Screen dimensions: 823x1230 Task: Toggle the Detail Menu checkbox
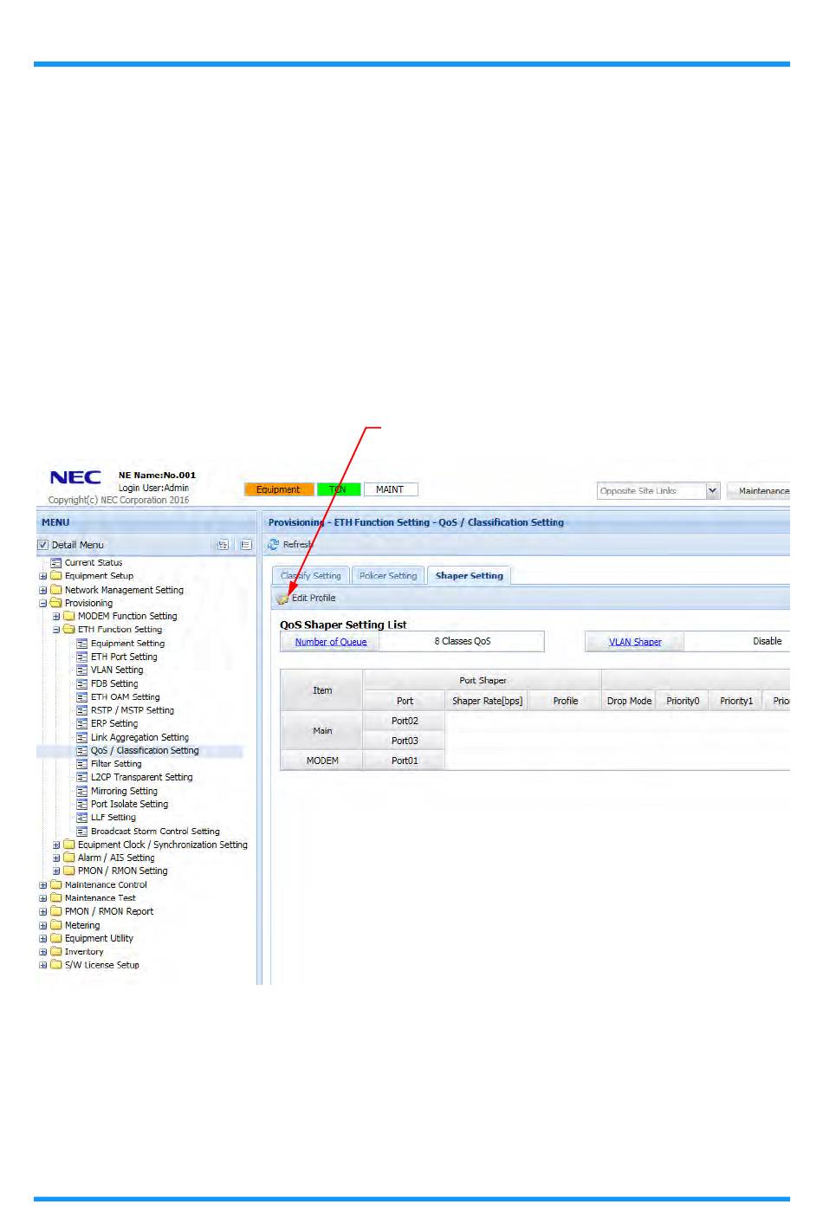[42, 545]
